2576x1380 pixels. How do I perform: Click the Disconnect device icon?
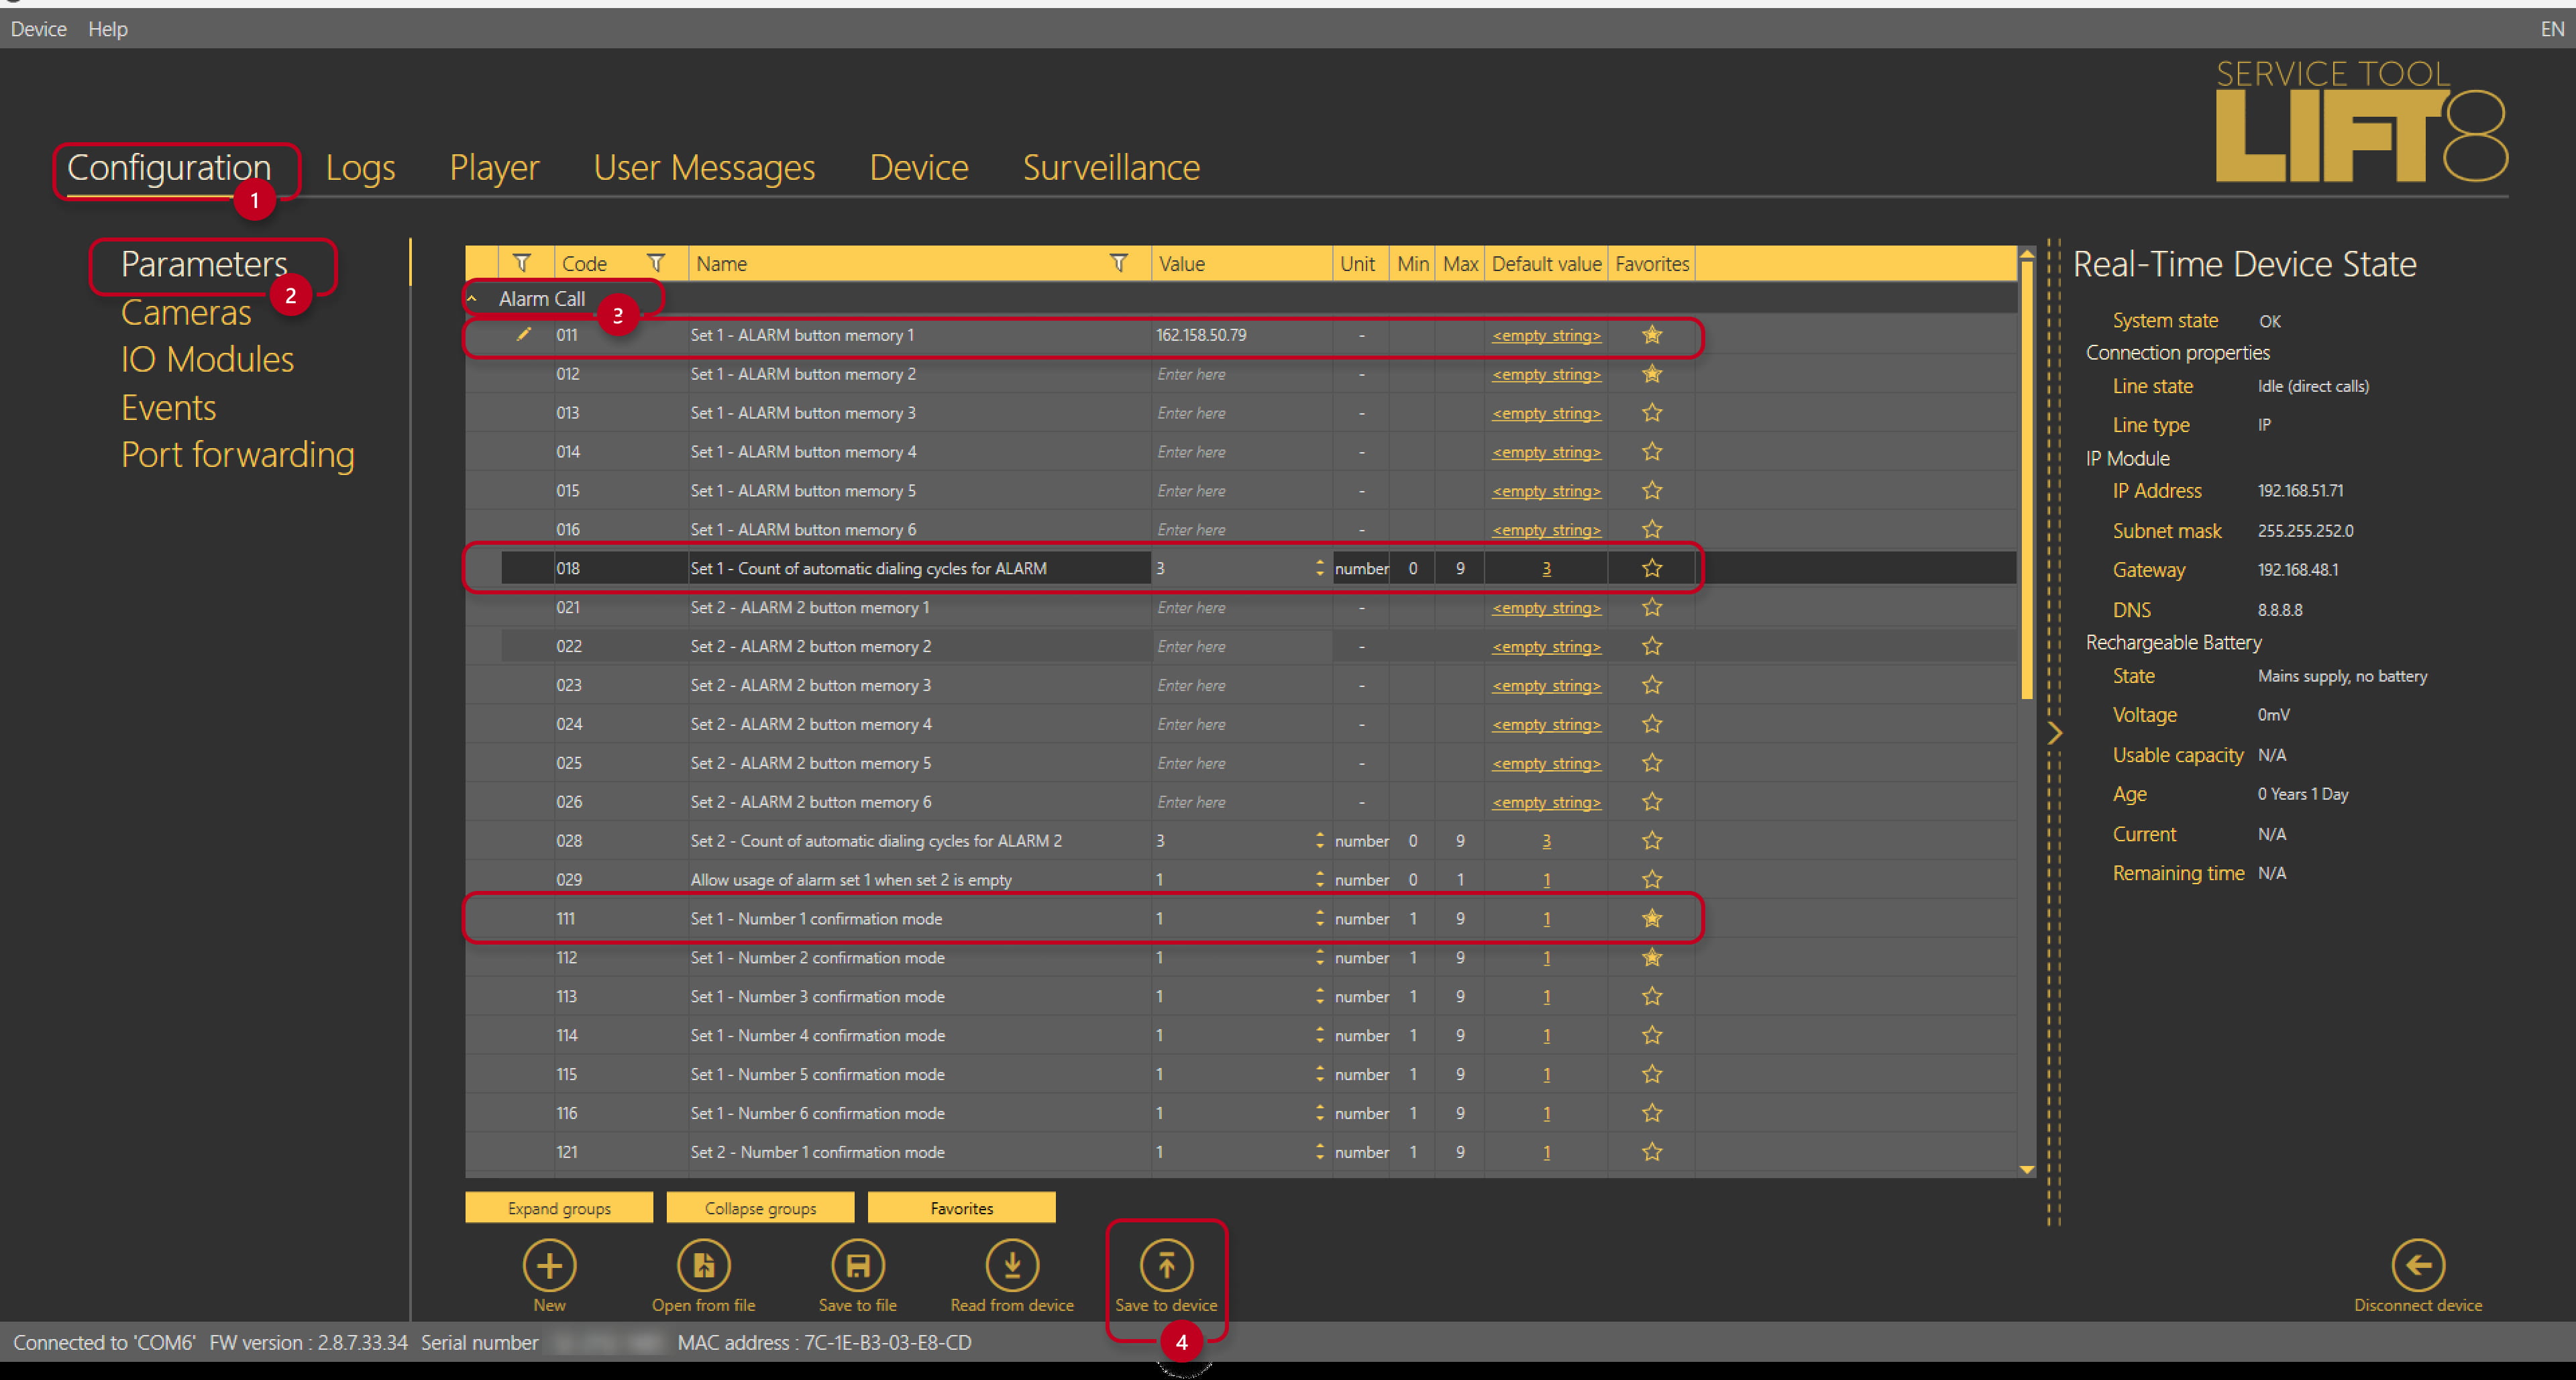click(x=2418, y=1265)
